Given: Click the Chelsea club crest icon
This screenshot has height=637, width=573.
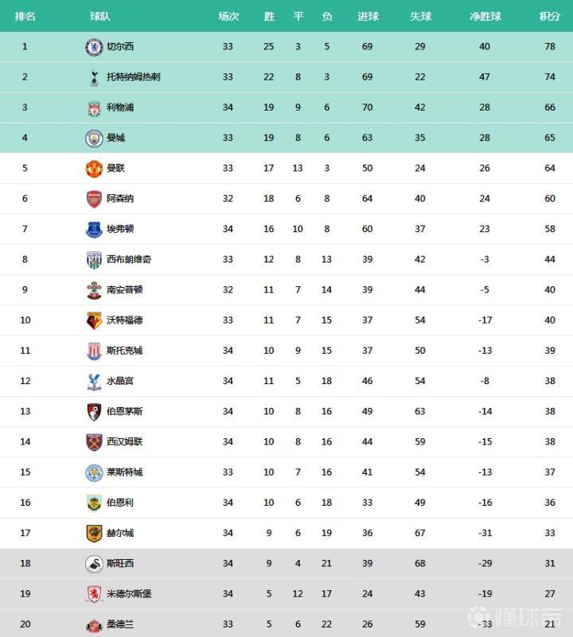Looking at the screenshot, I should click(x=94, y=47).
